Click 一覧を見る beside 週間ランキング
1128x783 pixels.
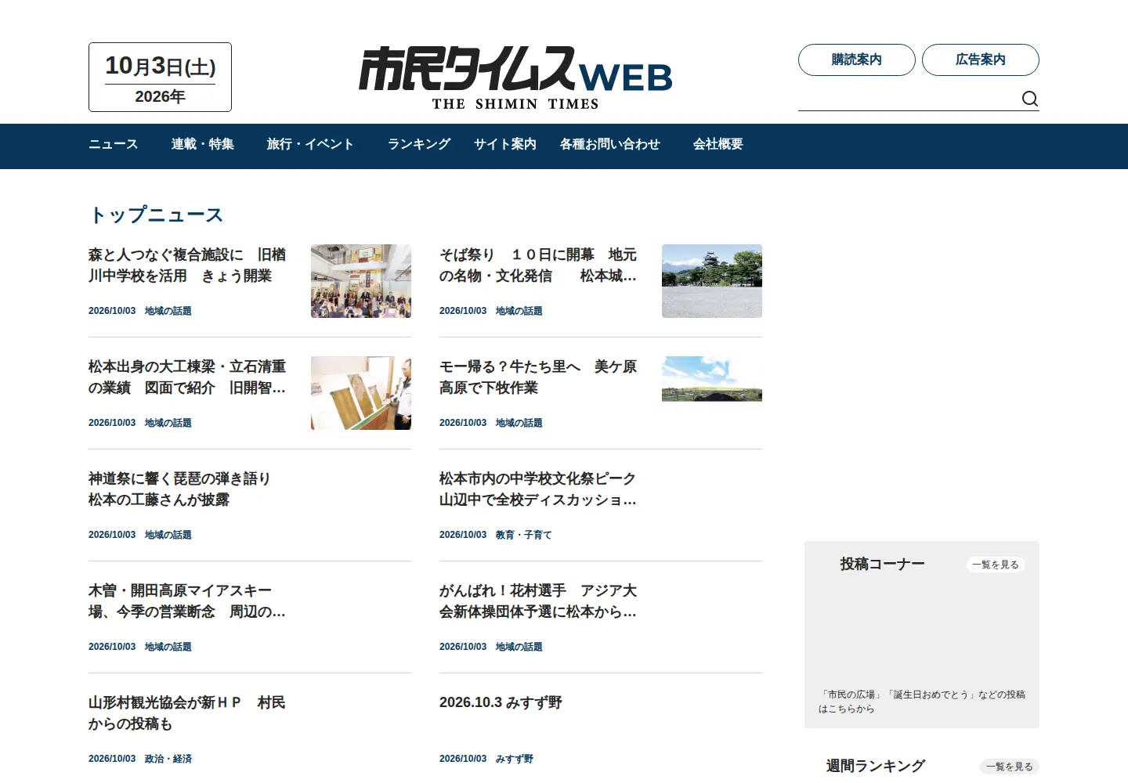[x=1010, y=767]
